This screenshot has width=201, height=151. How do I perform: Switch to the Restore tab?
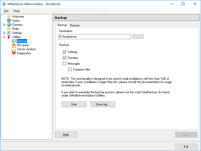point(75,25)
